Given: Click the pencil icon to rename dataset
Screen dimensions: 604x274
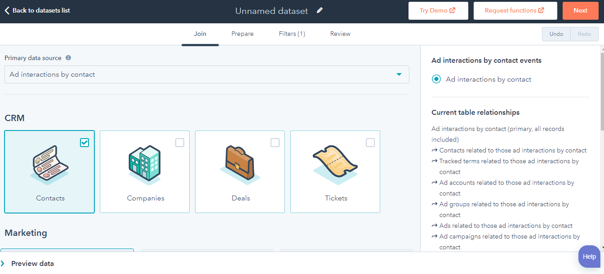Looking at the screenshot, I should click(320, 10).
